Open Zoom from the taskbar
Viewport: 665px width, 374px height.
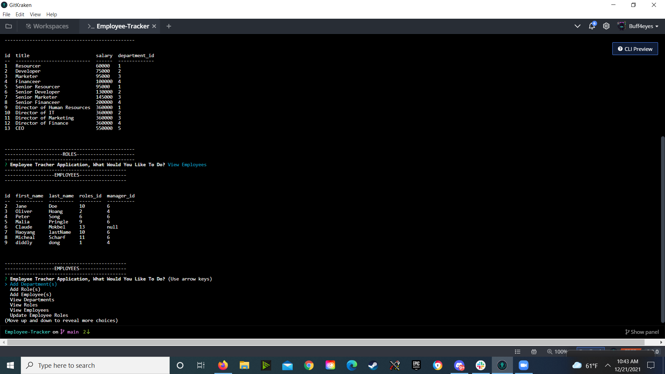click(x=524, y=365)
